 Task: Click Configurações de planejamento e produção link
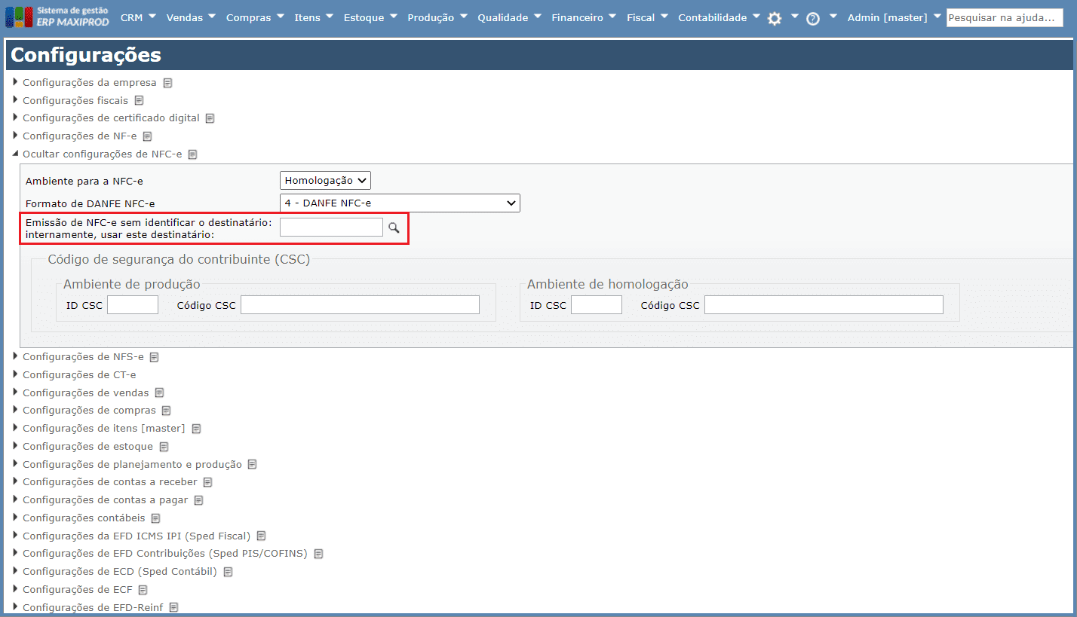click(x=132, y=465)
